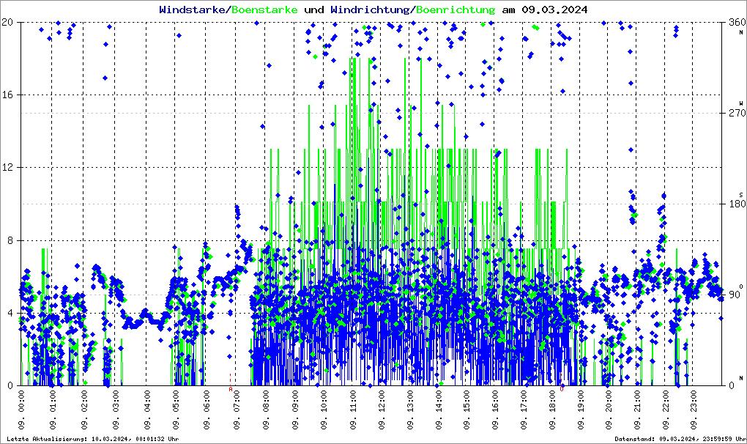747x444 pixels.
Task: Select the 01:00 time axis label
Action: coord(53,410)
